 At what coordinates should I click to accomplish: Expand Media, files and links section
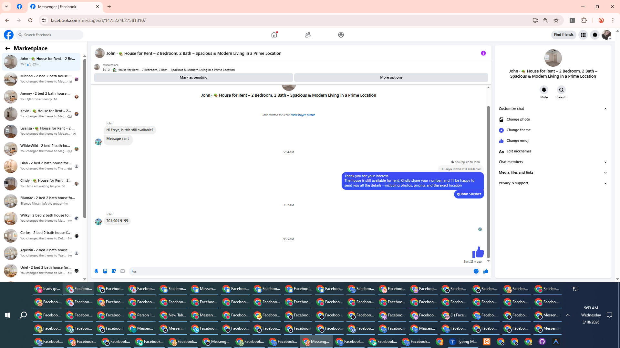[605, 173]
